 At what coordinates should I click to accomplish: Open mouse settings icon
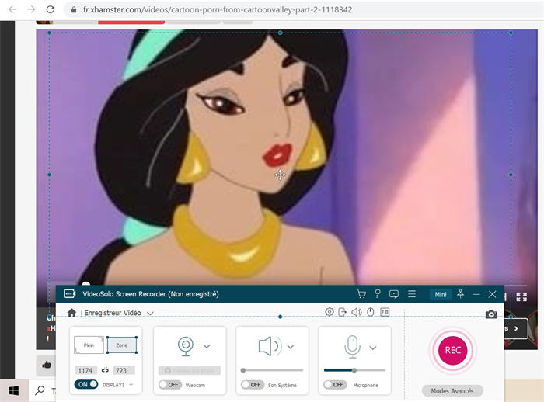[x=371, y=312]
